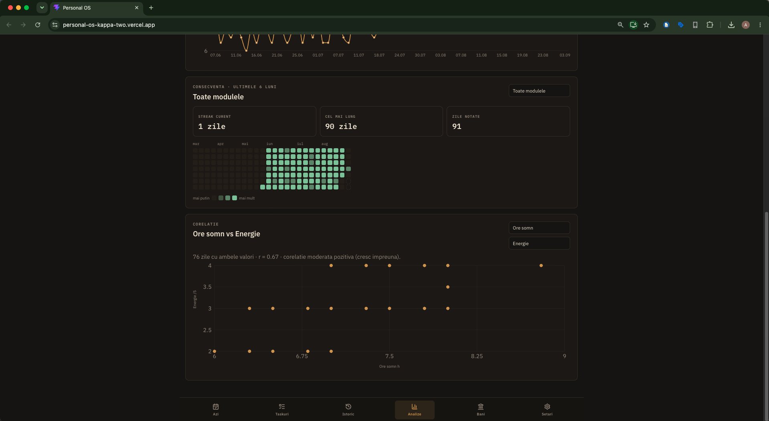Click the darkest legend swatch near mai putin

[214, 198]
